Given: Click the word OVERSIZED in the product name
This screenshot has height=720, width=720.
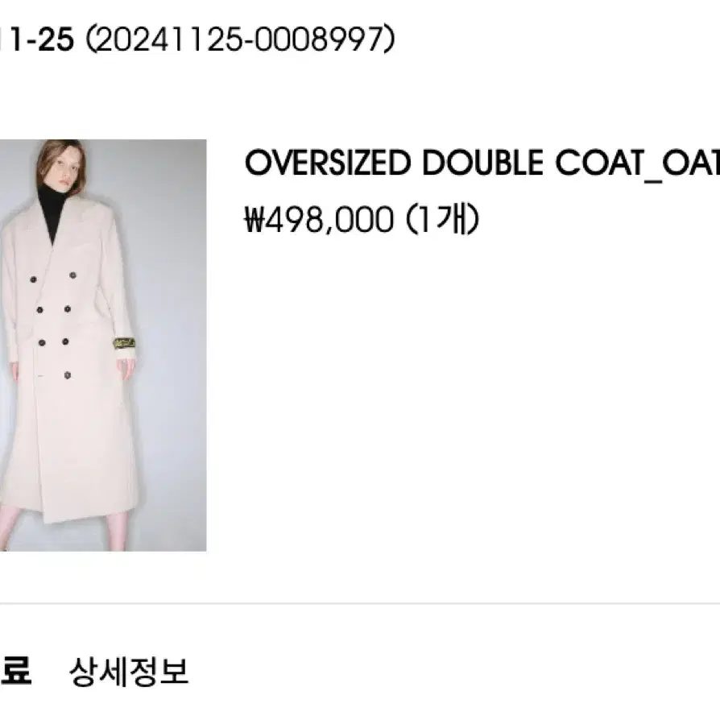Looking at the screenshot, I should tap(328, 163).
